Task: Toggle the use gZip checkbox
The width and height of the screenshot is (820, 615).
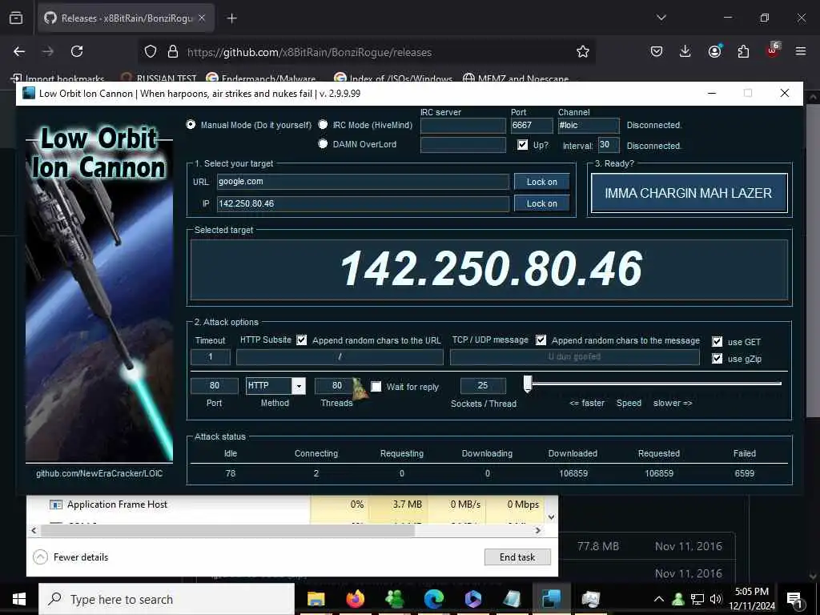Action: click(x=717, y=358)
